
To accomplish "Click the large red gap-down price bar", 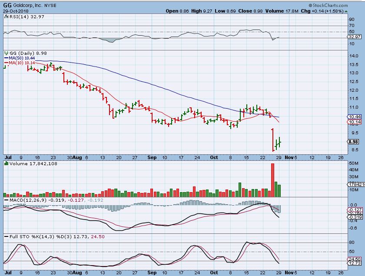I will coord(273,140).
